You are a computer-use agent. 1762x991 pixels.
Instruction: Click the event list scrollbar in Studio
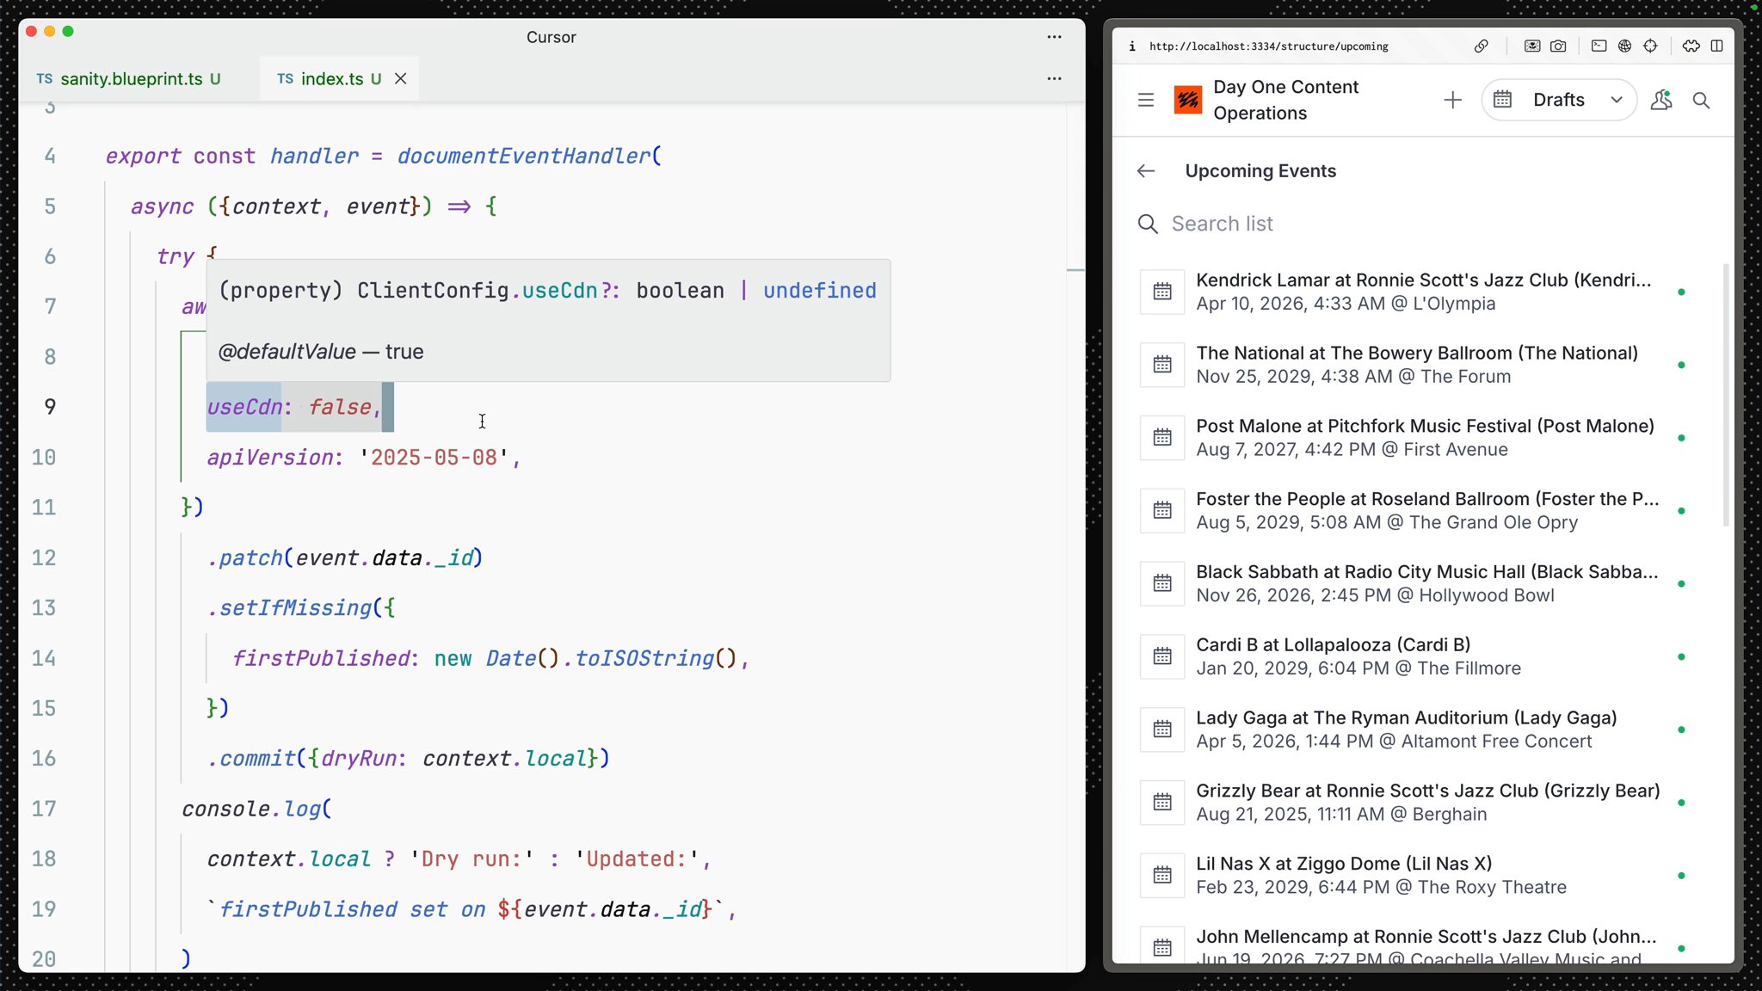pyautogui.click(x=1726, y=396)
